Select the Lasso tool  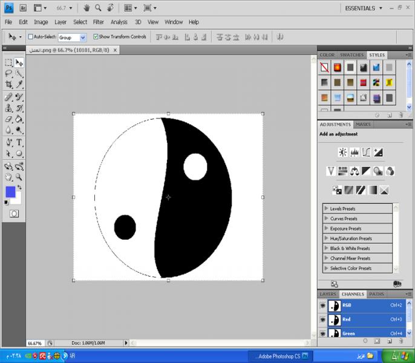[8, 74]
